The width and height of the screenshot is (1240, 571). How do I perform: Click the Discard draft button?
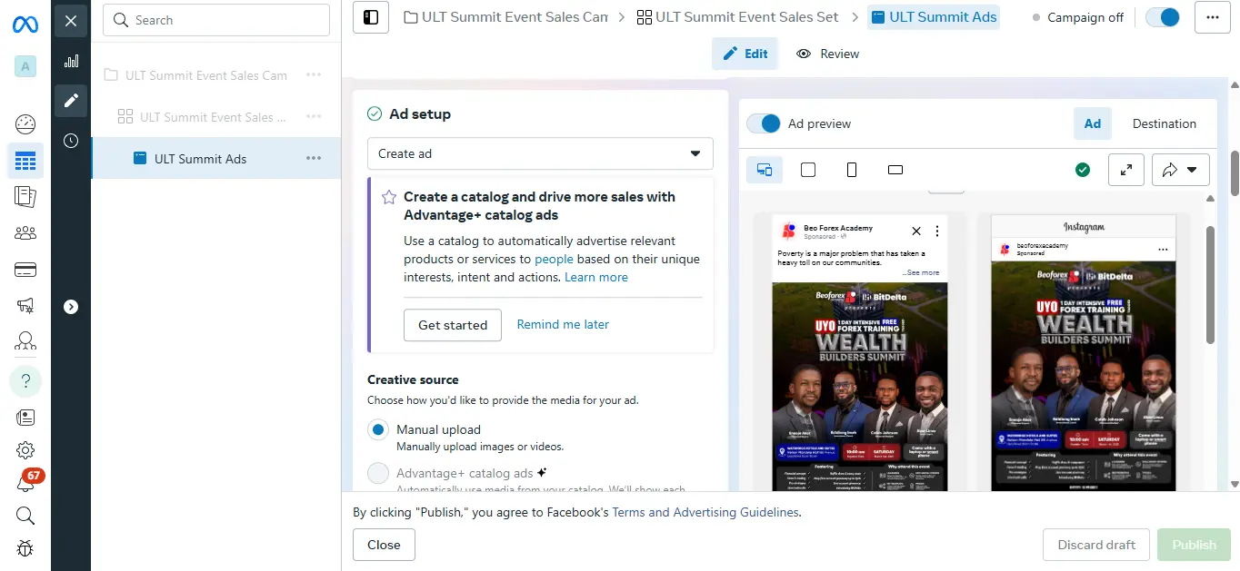point(1096,545)
